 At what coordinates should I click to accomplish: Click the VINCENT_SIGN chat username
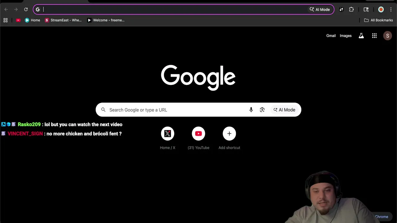tap(25, 133)
